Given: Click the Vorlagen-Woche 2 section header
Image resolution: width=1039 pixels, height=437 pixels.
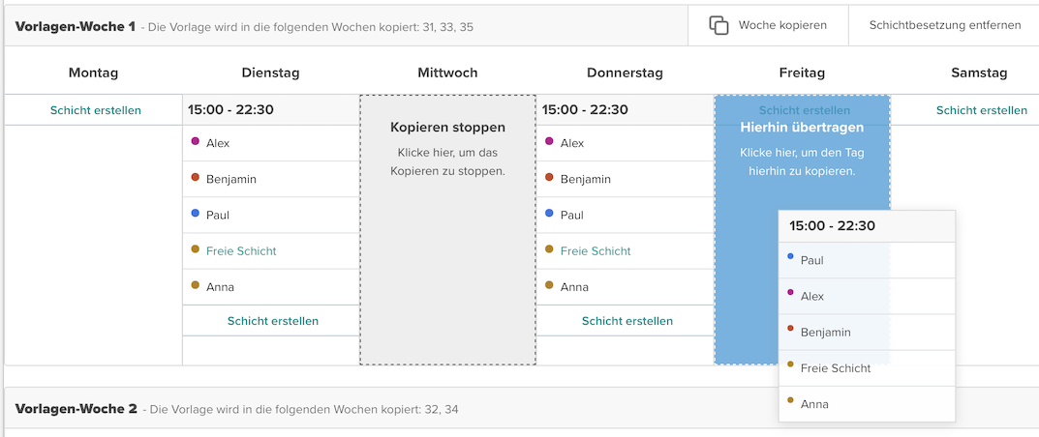Looking at the screenshot, I should (x=76, y=409).
